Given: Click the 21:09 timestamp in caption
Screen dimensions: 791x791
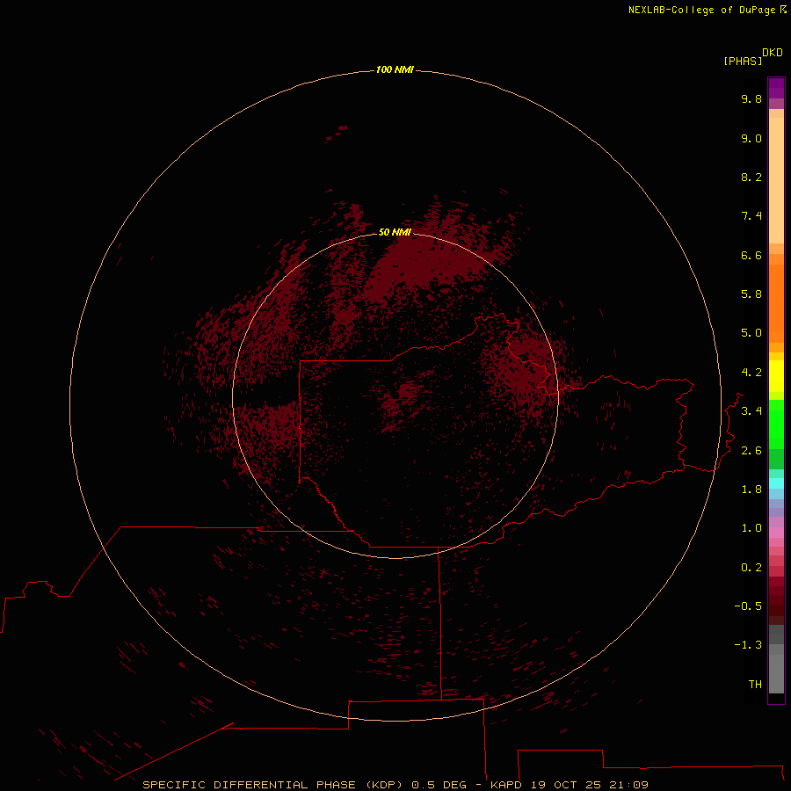Looking at the screenshot, I should pyautogui.click(x=628, y=785).
